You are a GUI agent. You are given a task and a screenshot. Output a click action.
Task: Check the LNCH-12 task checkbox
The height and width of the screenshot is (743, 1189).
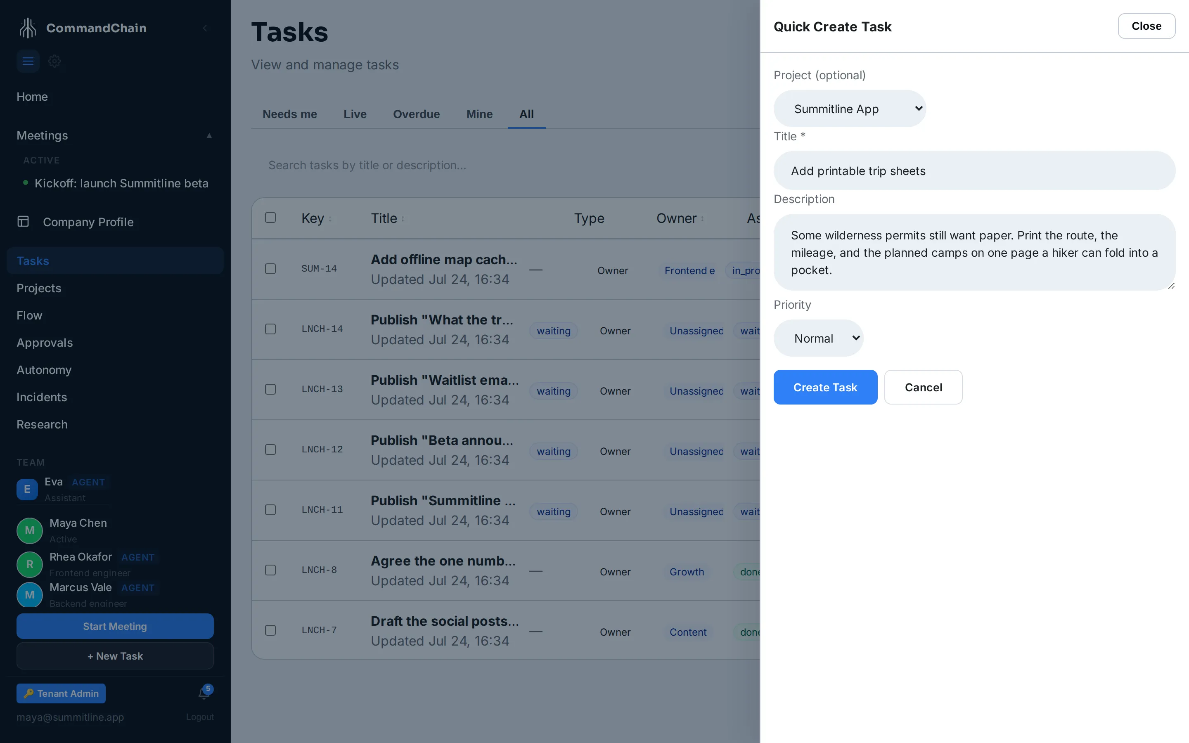(x=270, y=450)
